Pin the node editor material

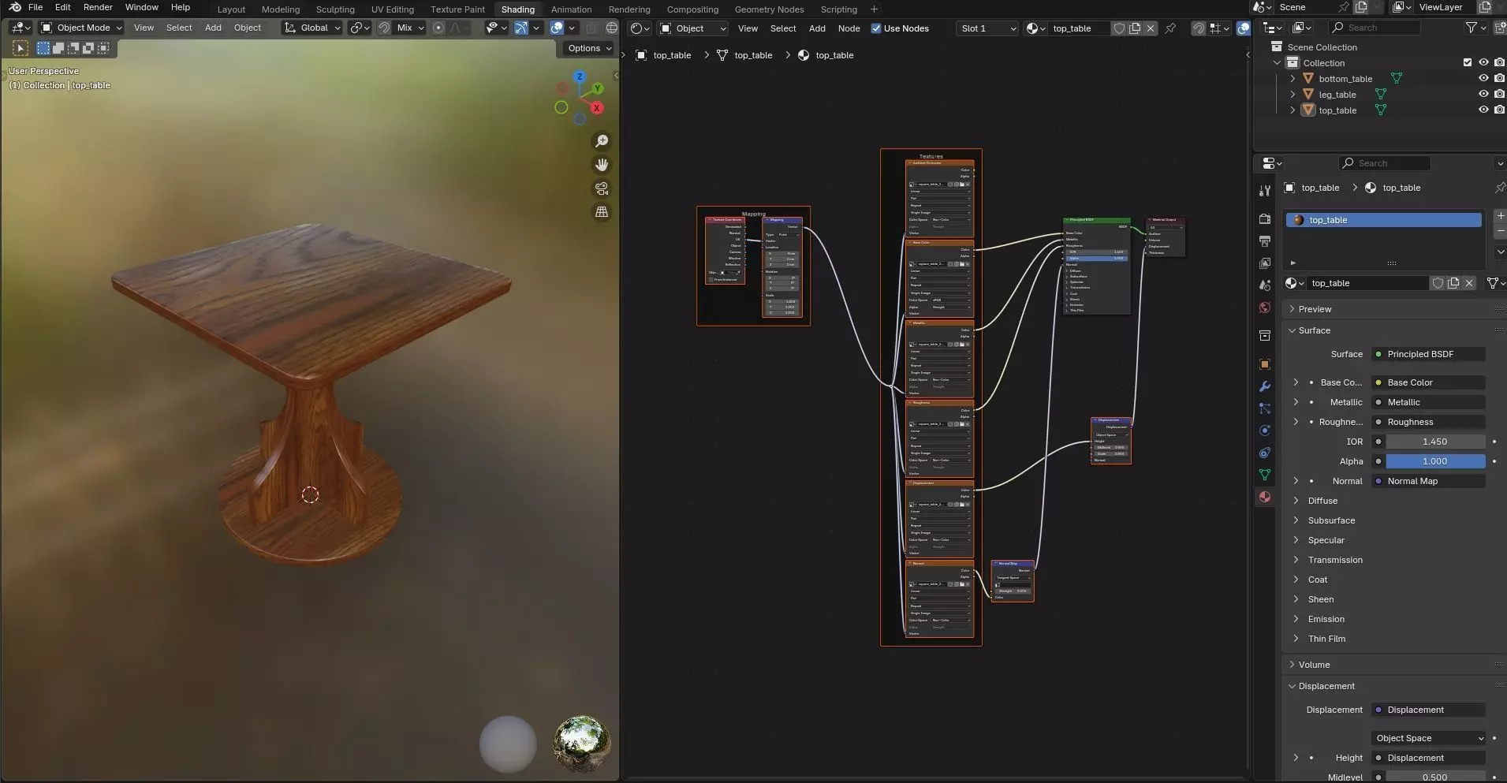click(1170, 28)
